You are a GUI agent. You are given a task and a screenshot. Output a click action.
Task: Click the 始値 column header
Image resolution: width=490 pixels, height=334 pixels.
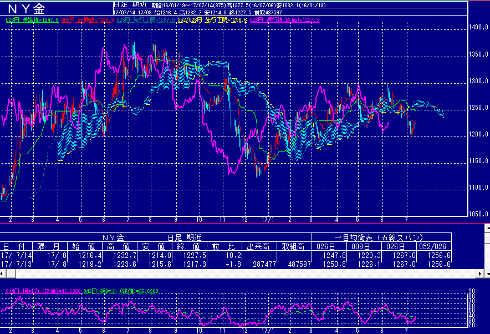pyautogui.click(x=84, y=246)
